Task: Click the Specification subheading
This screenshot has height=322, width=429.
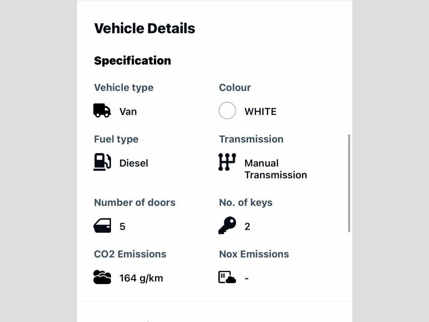Action: click(x=132, y=60)
